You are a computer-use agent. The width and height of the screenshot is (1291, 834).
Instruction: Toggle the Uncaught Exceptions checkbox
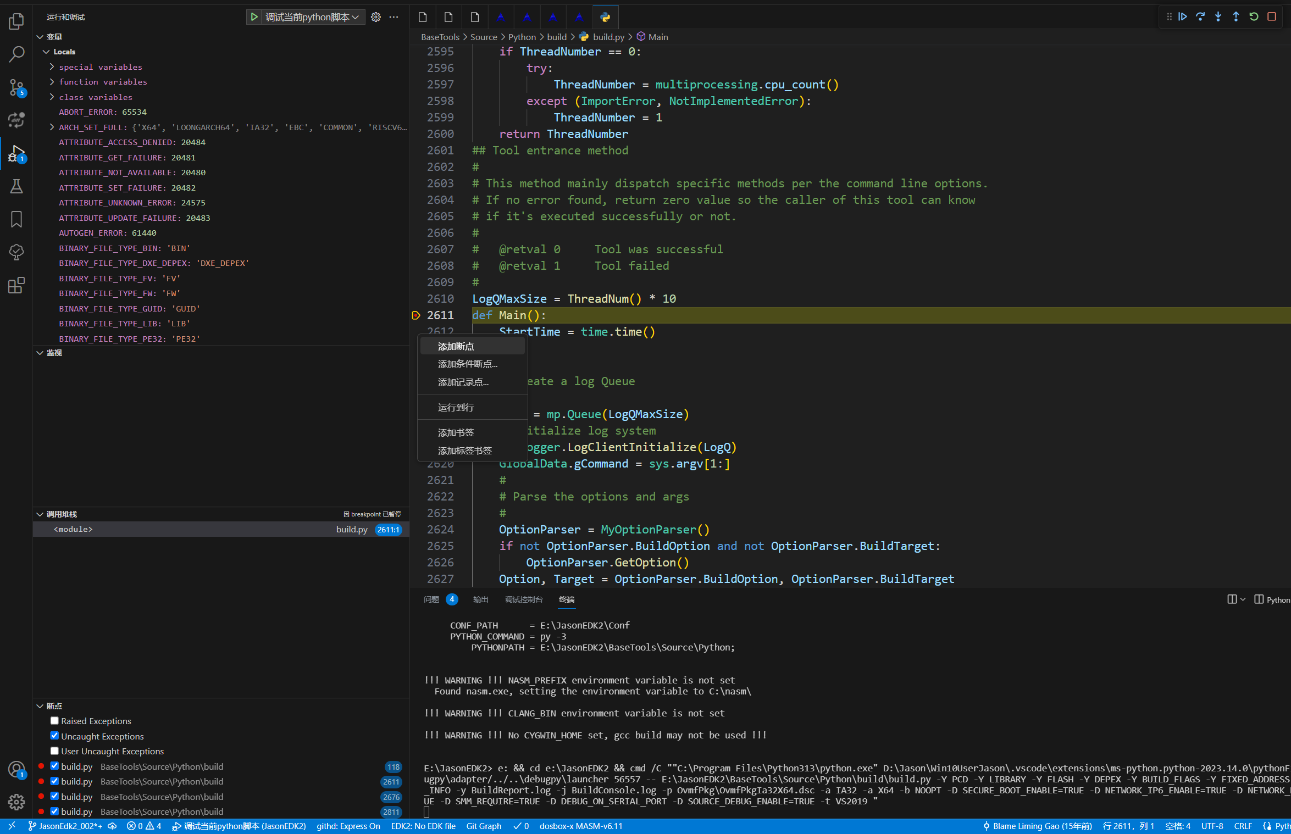pos(54,736)
